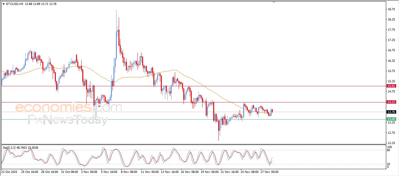Screen dimensions: 399x176
Task: Click the stochastic 80 level label
Action: pos(388,150)
